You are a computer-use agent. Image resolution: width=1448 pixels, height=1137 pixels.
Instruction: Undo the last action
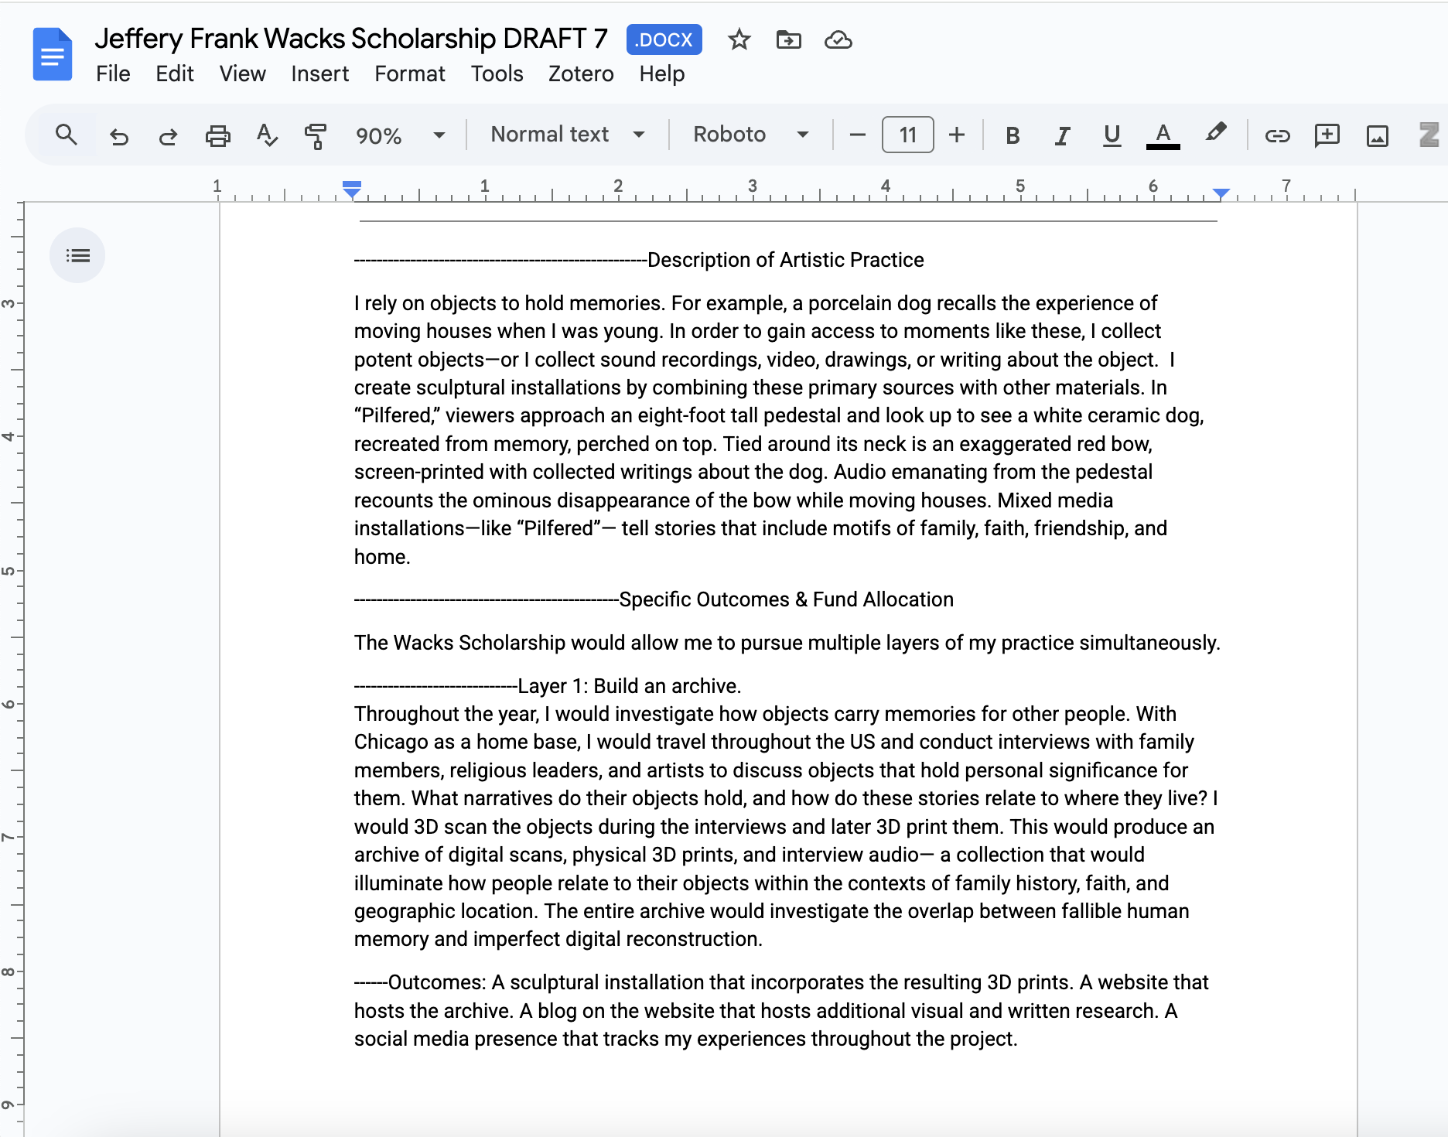coord(118,136)
